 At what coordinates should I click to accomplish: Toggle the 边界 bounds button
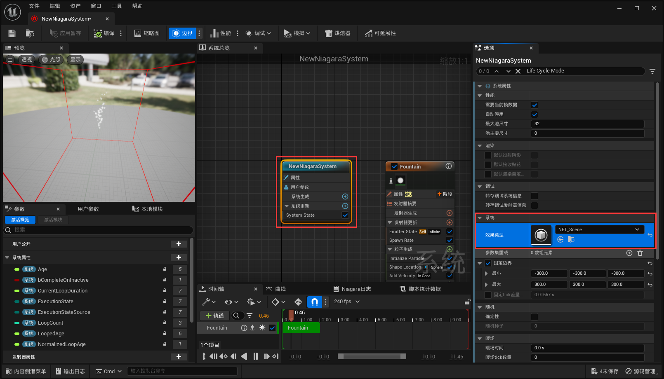point(182,33)
